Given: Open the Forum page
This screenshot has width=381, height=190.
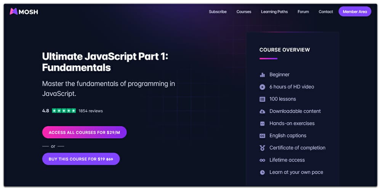Looking at the screenshot, I should coord(303,12).
